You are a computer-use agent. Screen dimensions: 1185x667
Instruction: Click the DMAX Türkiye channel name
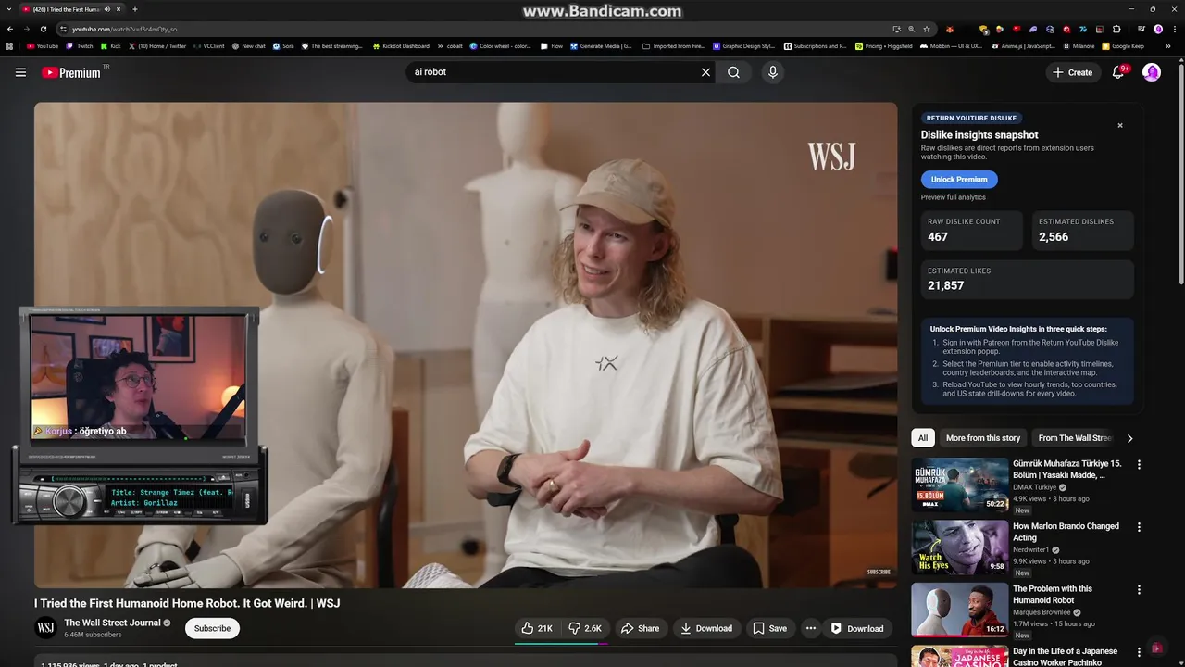pyautogui.click(x=1035, y=487)
